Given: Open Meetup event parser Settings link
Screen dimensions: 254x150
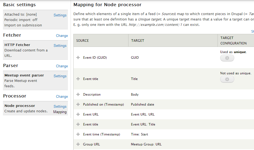Looking at the screenshot, I should [60, 76].
